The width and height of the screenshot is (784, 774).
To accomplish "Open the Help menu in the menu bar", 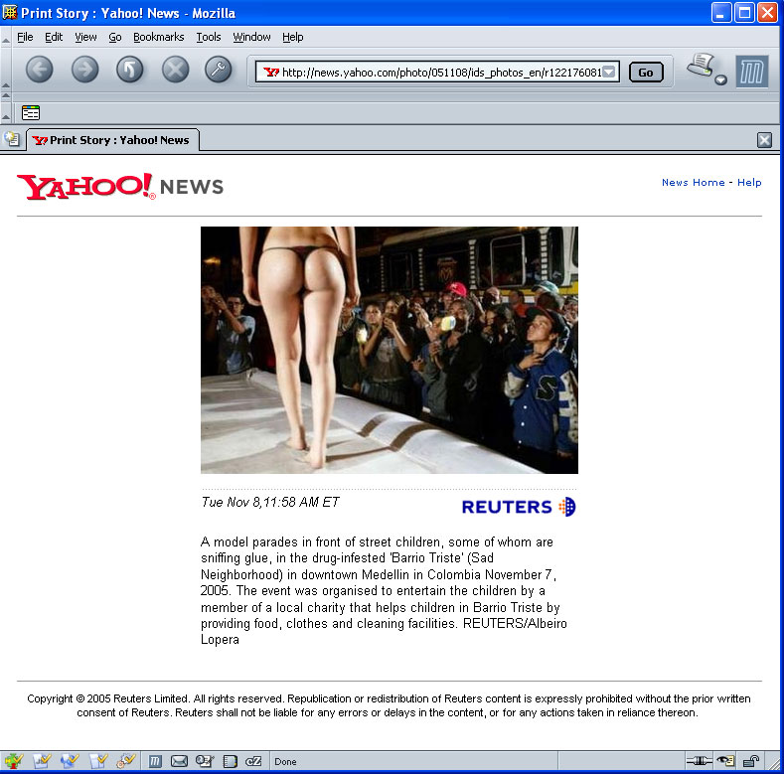I will pyautogui.click(x=292, y=37).
